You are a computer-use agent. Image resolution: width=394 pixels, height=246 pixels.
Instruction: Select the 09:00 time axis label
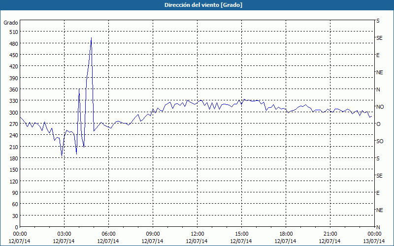coord(153,234)
